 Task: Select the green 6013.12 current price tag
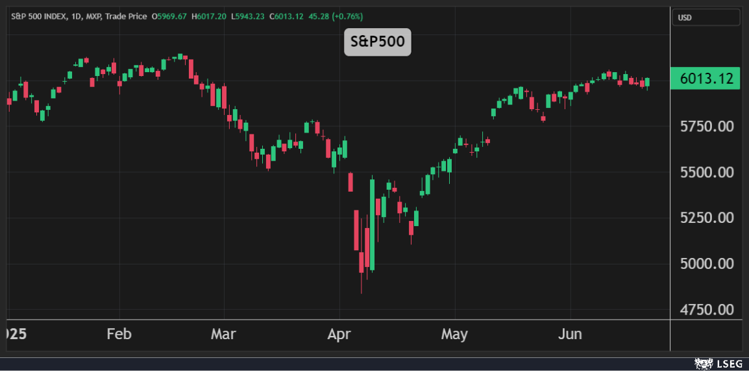(706, 79)
